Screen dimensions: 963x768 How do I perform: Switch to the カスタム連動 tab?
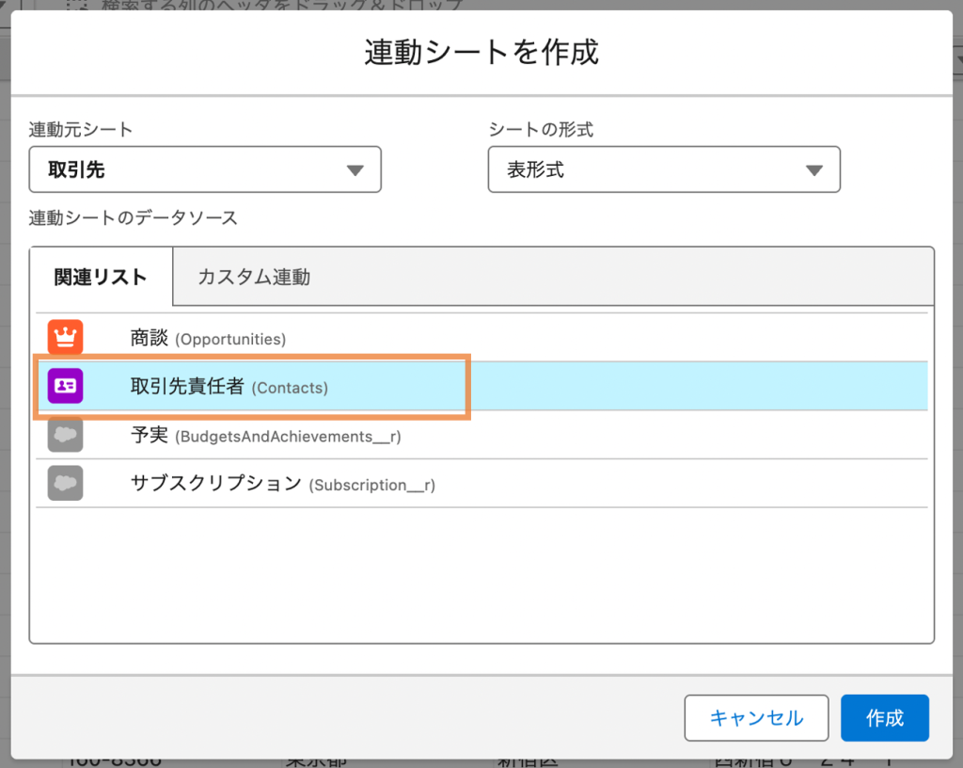point(253,277)
